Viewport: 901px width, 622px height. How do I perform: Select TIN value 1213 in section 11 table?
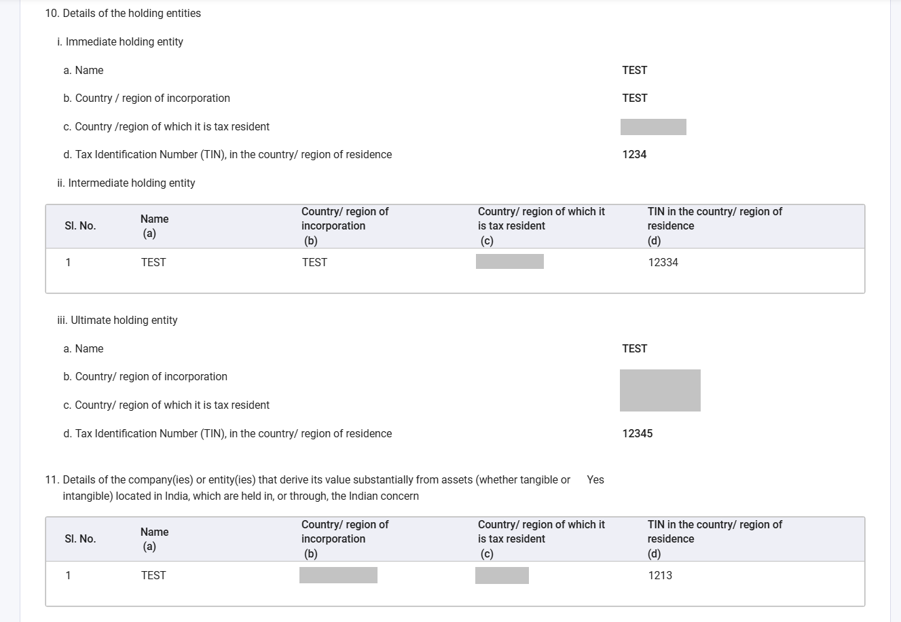coord(660,575)
